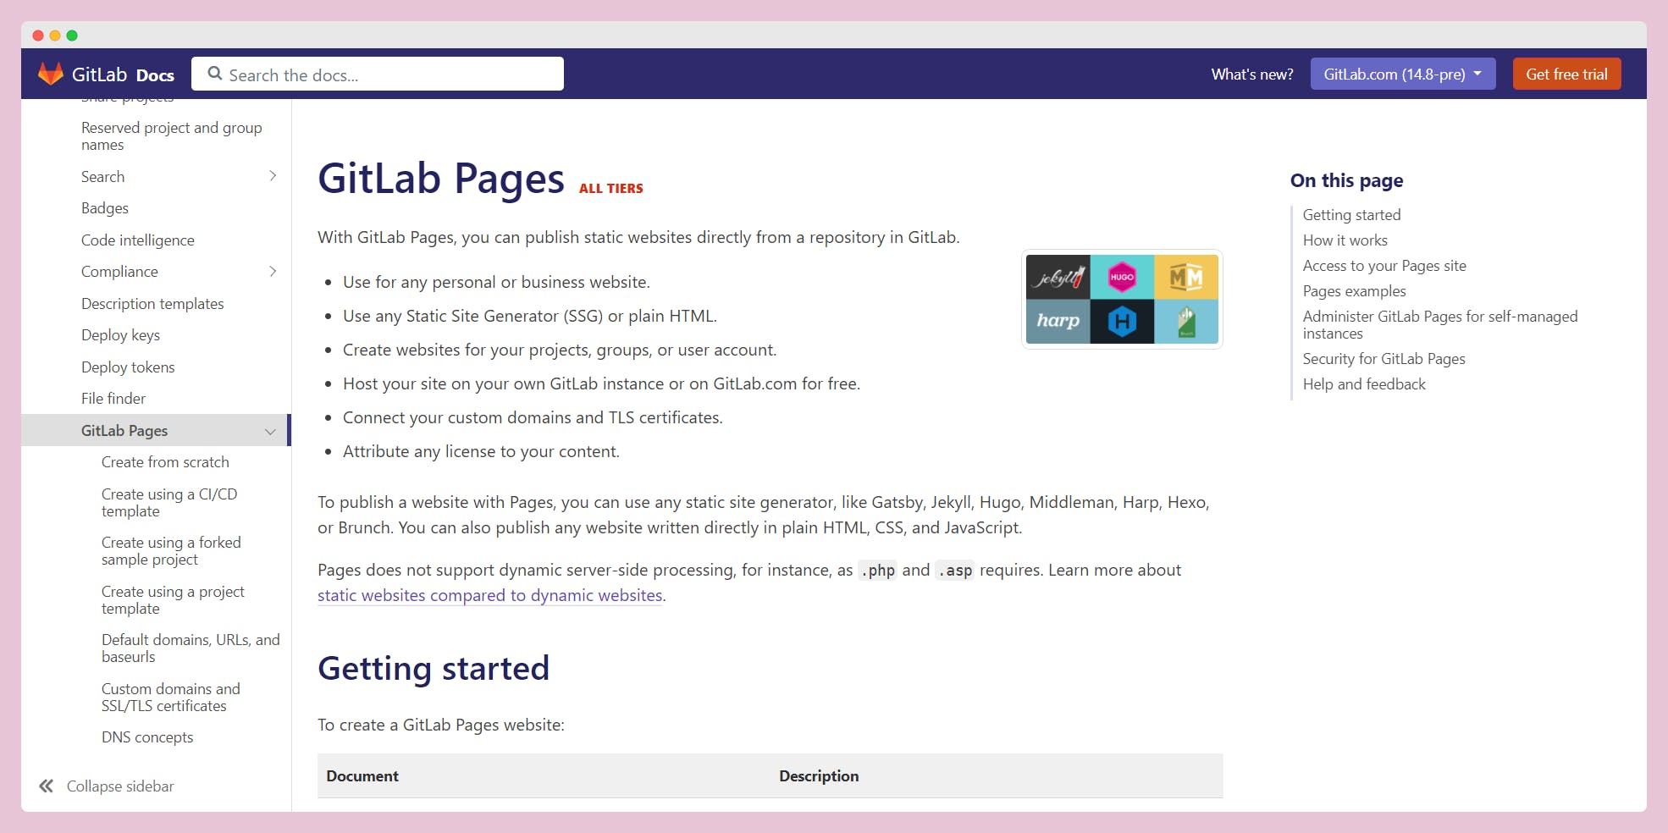This screenshot has width=1668, height=833.
Task: Click the red close window button
Action: click(x=38, y=36)
